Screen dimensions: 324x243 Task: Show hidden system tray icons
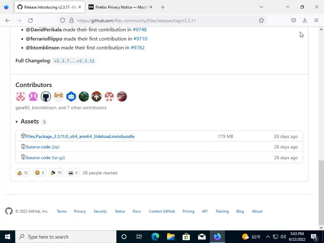268,237
